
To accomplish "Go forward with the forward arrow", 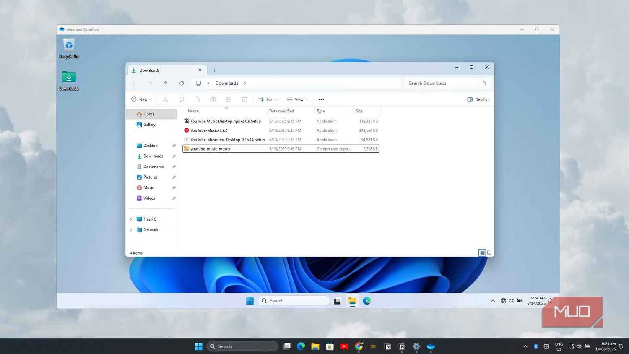I will pos(150,83).
